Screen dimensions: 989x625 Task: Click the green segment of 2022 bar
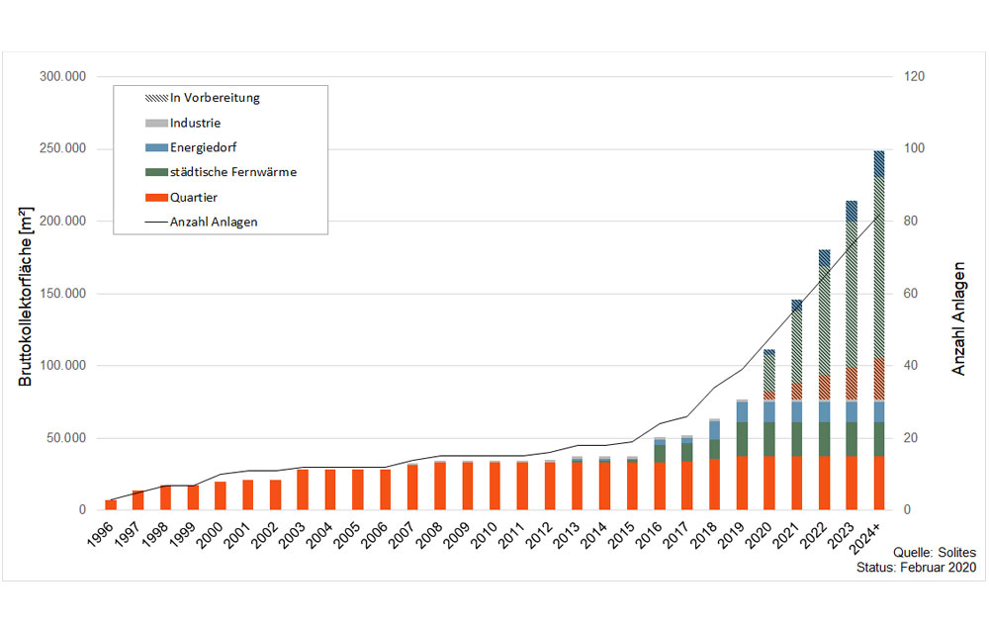coord(824,439)
